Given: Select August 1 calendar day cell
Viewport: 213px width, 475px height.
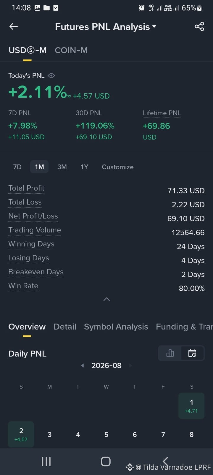Looking at the screenshot, I should coord(191,406).
